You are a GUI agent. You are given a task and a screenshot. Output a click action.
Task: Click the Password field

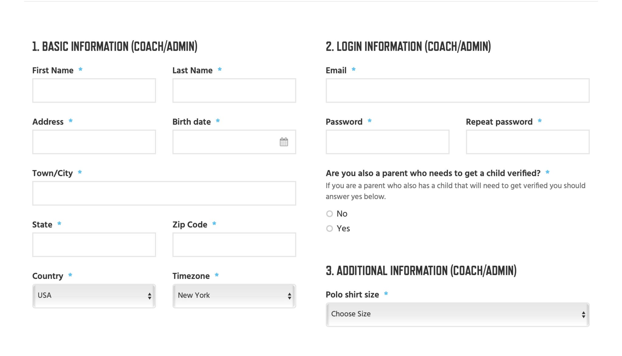(x=387, y=142)
